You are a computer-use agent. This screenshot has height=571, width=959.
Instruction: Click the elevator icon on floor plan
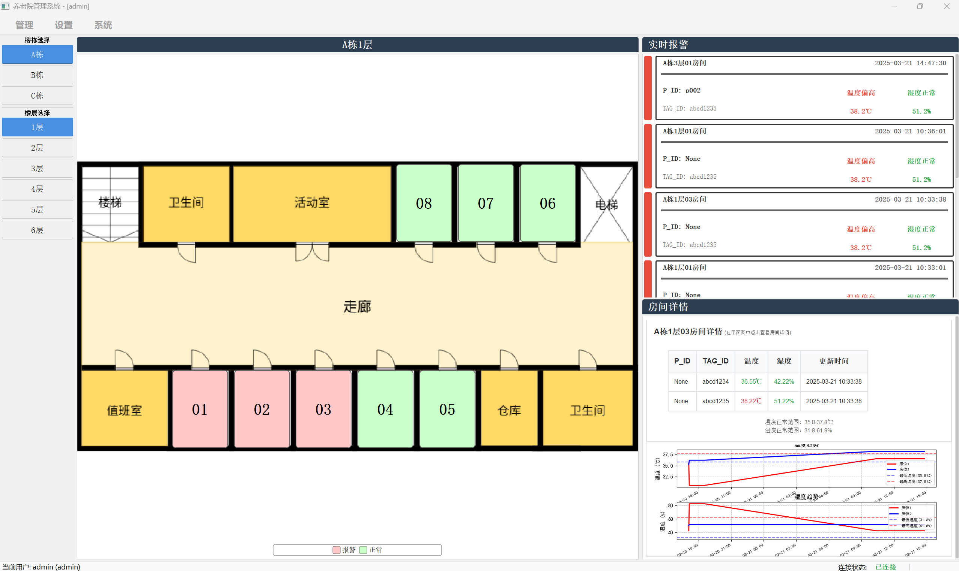[606, 204]
